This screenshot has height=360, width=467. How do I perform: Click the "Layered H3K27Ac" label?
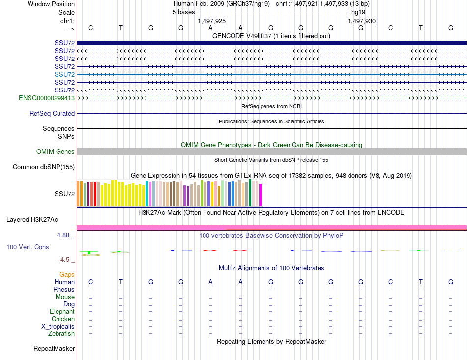pyautogui.click(x=32, y=220)
